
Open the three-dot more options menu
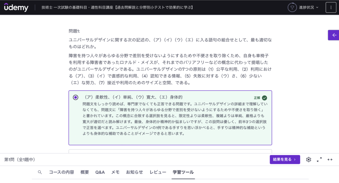[331, 7]
